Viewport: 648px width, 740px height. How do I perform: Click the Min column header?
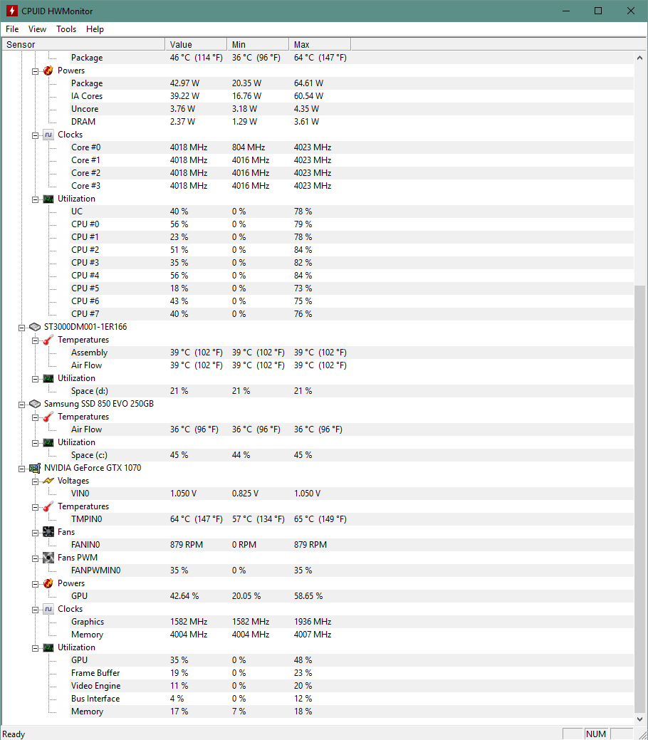(258, 44)
